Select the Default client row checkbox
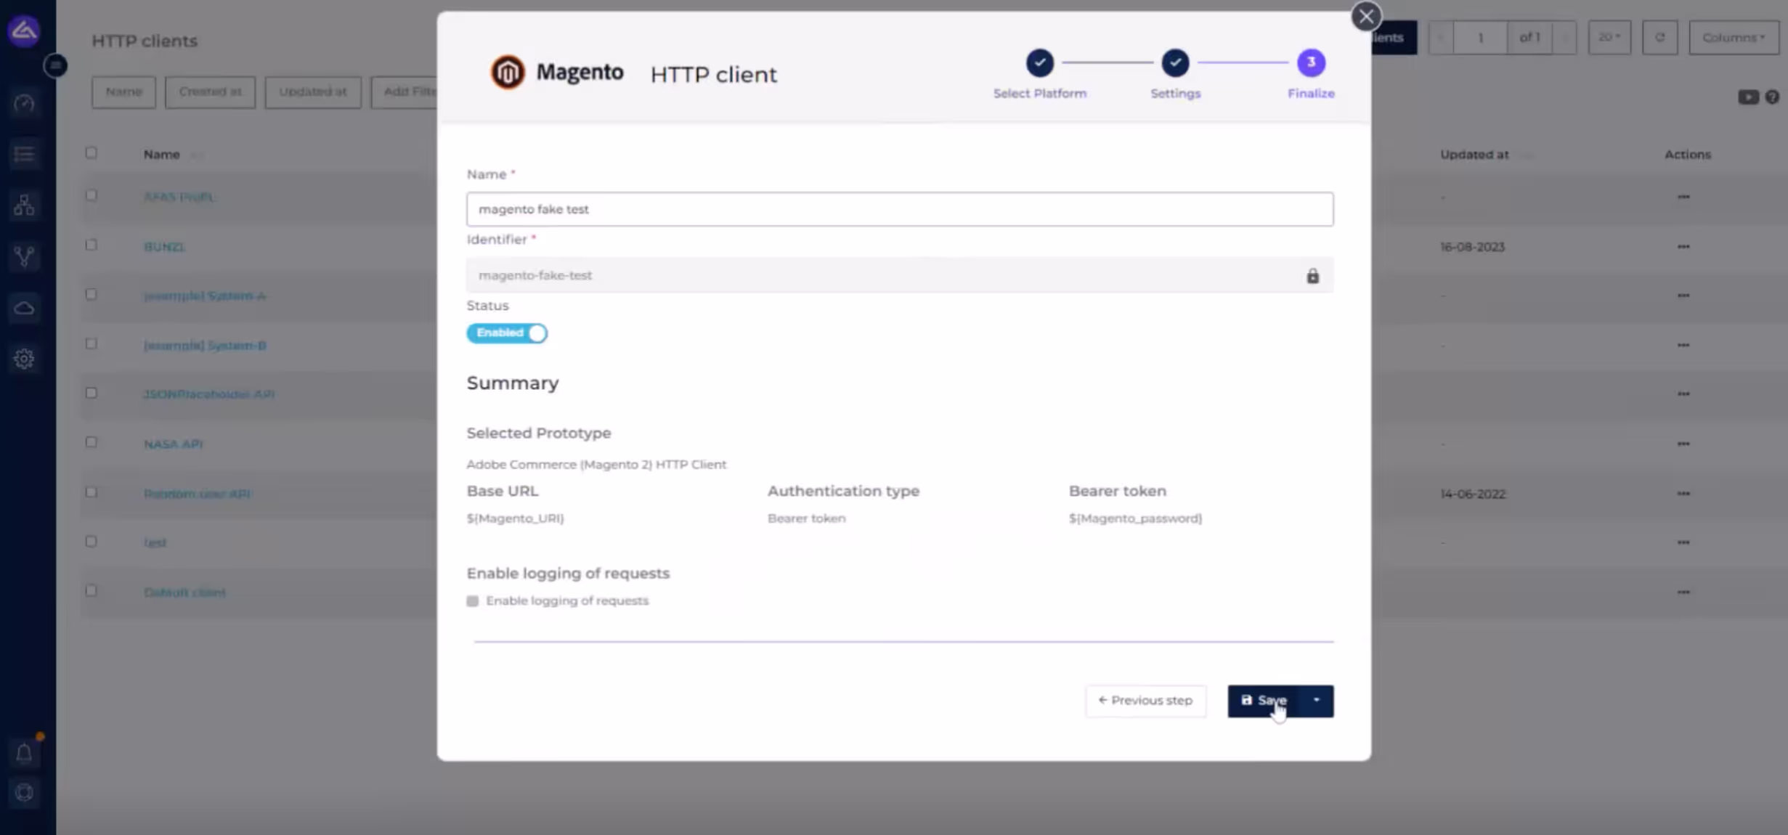Screen dimensions: 1788x835 91,591
